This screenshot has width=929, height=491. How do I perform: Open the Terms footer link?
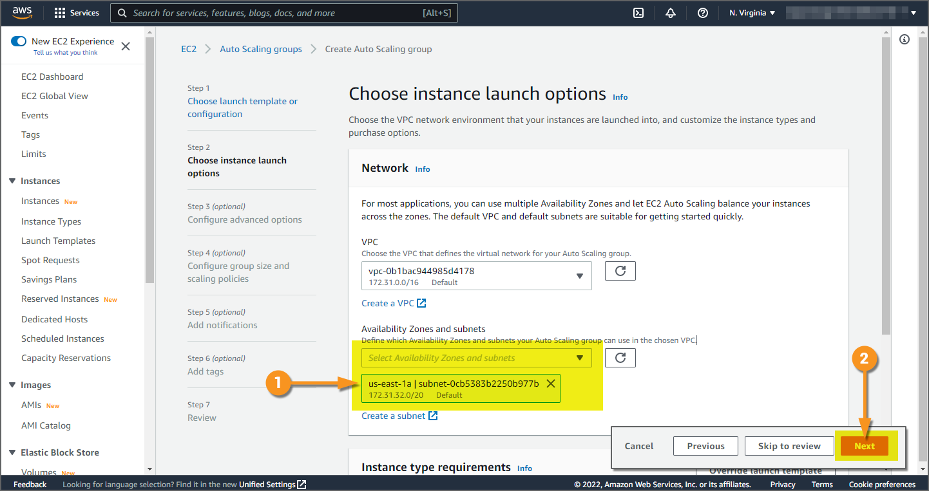(822, 485)
